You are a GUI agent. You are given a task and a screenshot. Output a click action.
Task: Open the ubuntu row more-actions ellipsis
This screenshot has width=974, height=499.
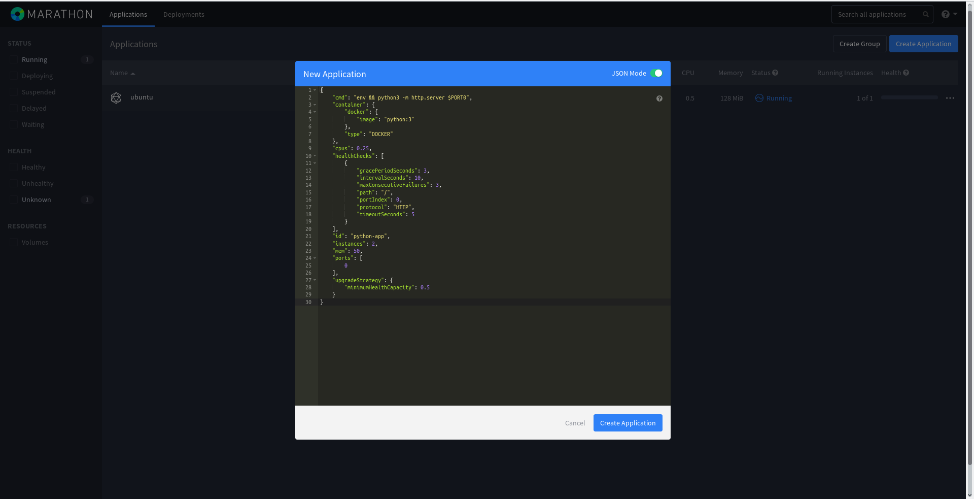point(950,98)
